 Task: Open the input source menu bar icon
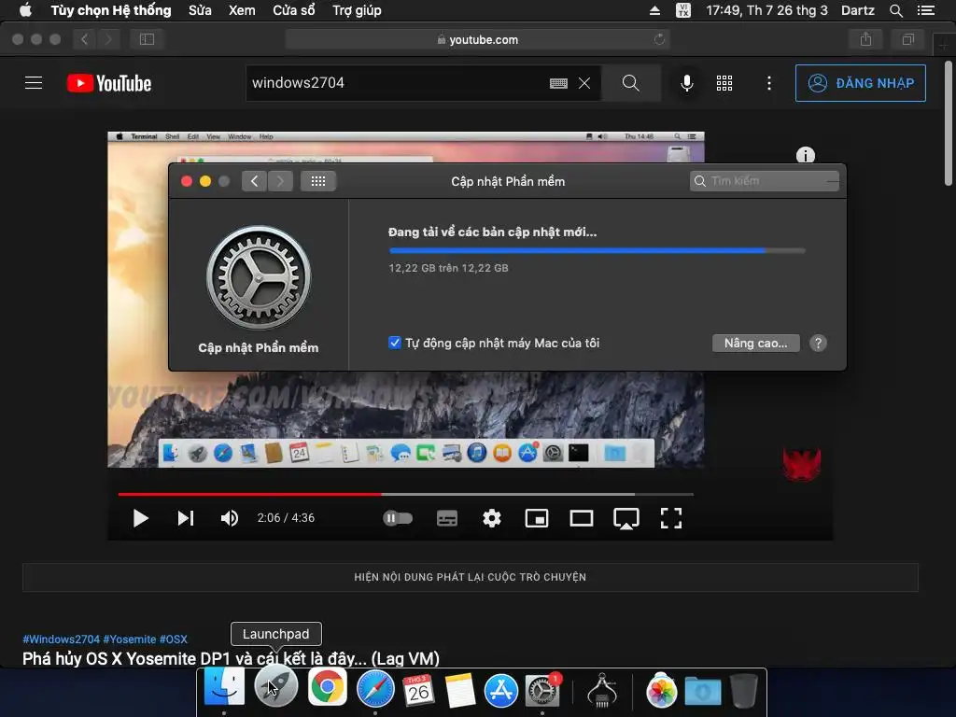683,10
